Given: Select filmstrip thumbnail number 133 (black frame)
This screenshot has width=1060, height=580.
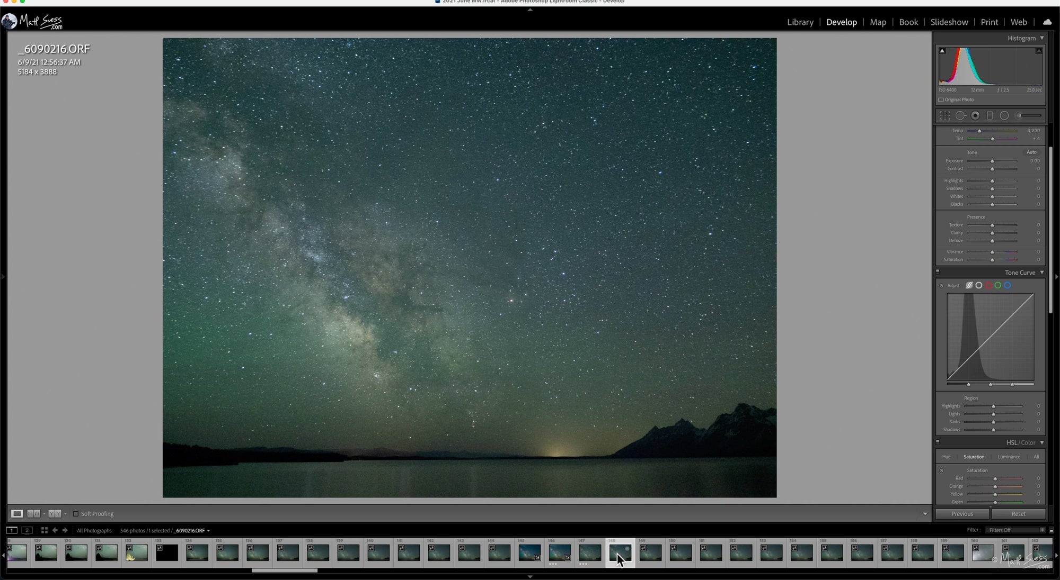Looking at the screenshot, I should 166,553.
